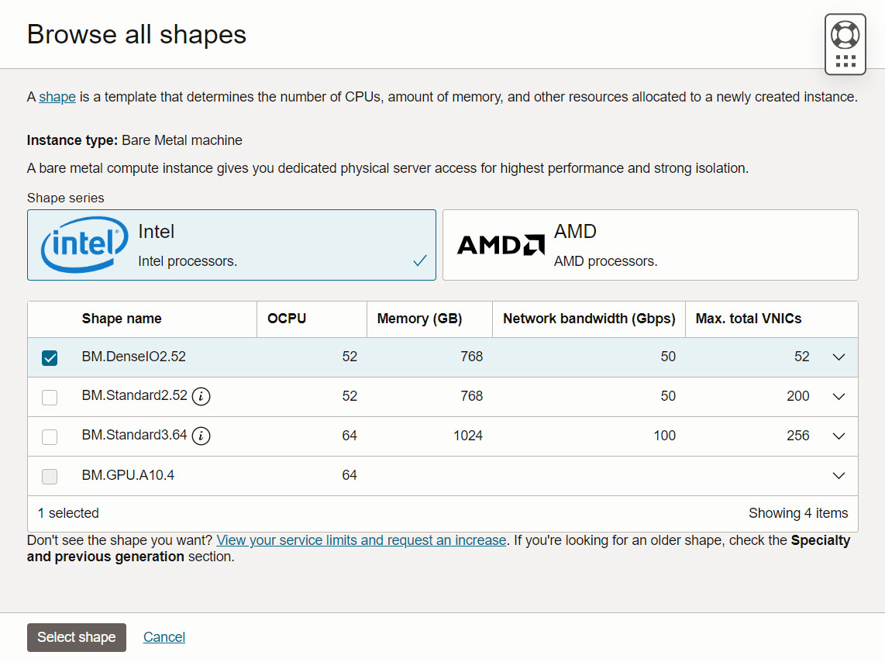Show info for BM.Standard2.52 shape
This screenshot has width=885, height=662.
(201, 396)
